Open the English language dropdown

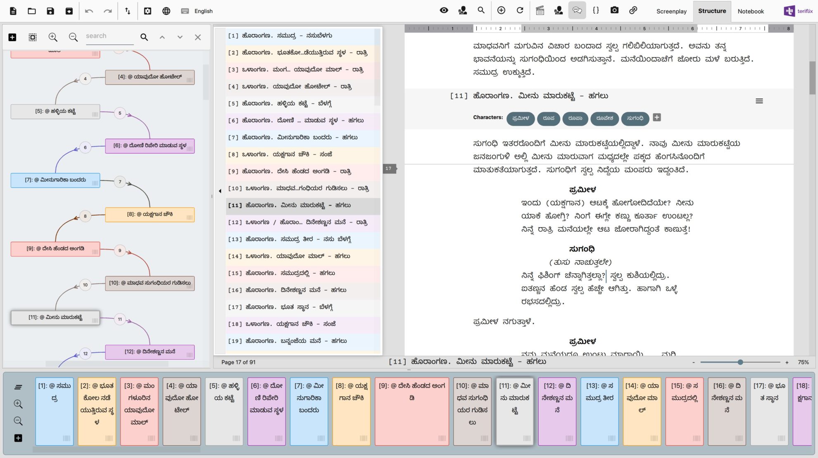(202, 11)
